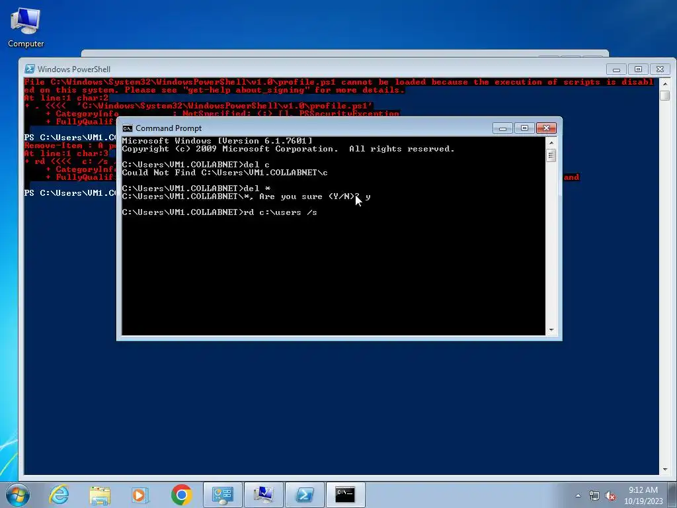Close the Command Prompt window
Image resolution: width=677 pixels, height=508 pixels.
[x=546, y=128]
